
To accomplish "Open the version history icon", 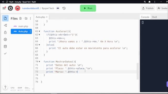I will tap(64, 8).
